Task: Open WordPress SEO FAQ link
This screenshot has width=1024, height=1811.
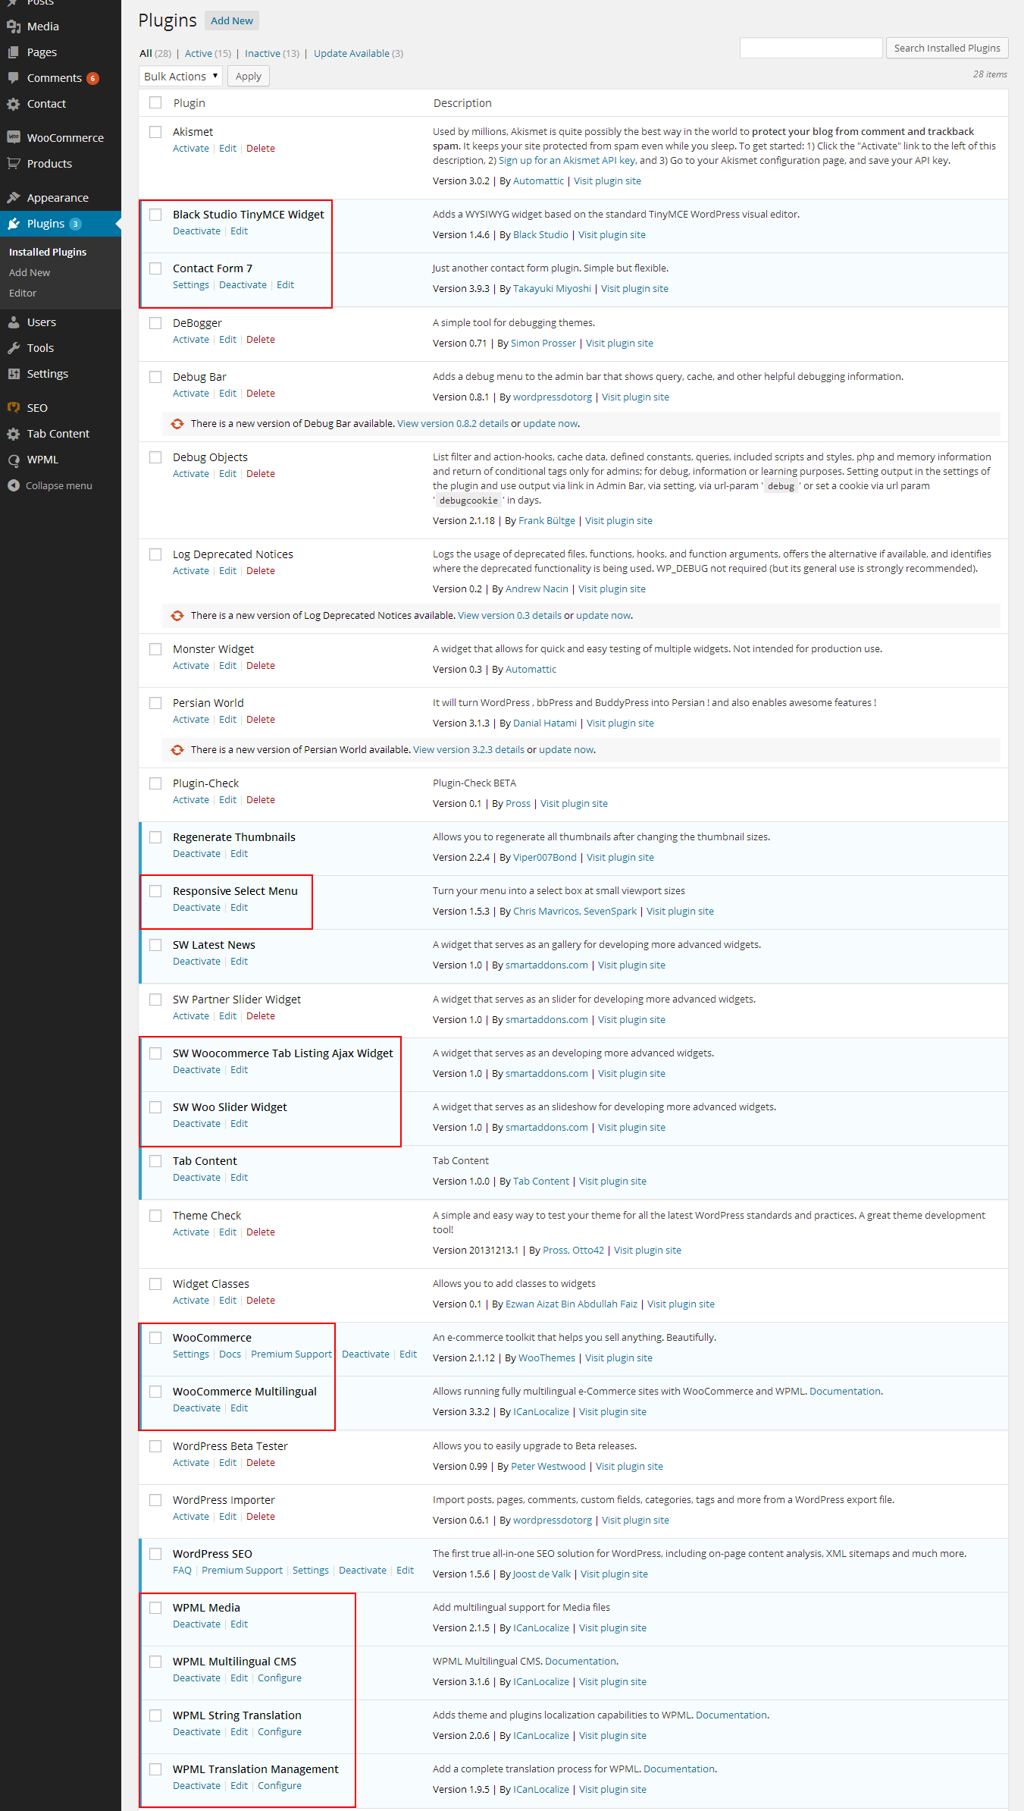Action: pos(182,1571)
